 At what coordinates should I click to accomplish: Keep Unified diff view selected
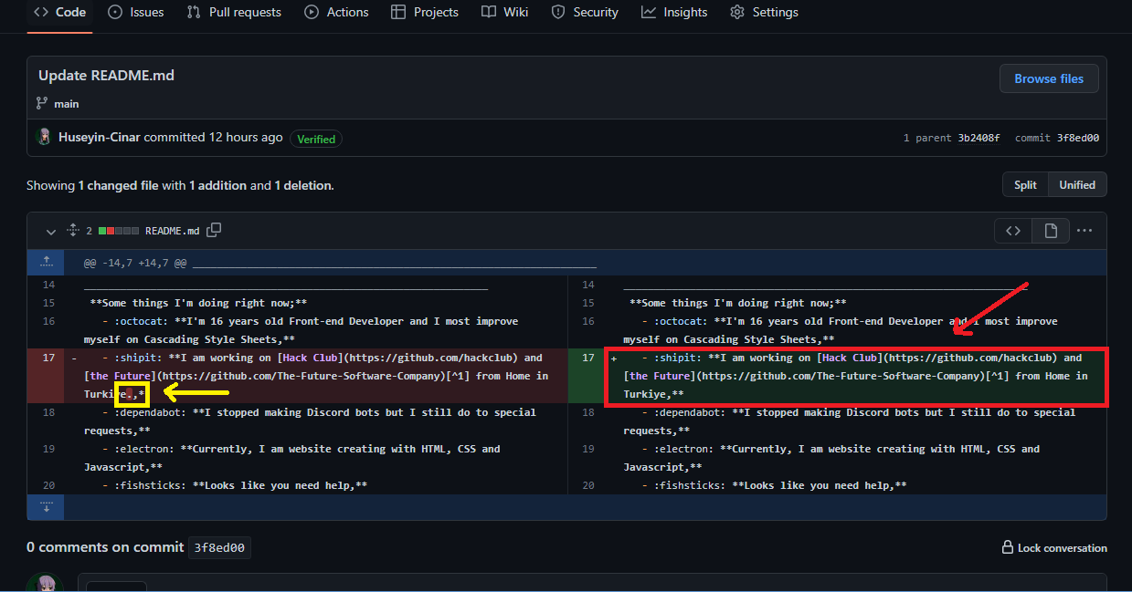1076,184
